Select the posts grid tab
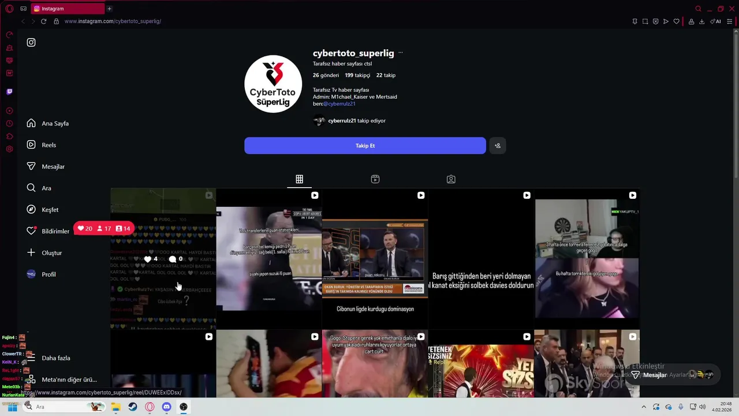The width and height of the screenshot is (739, 416). point(299,179)
